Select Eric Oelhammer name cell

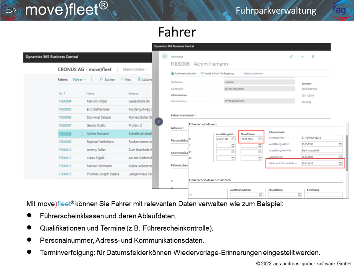(98, 109)
